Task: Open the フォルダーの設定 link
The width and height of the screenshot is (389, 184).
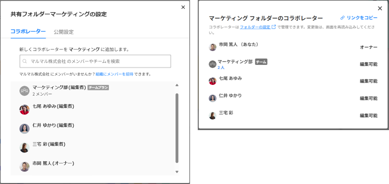Action: 255,27
